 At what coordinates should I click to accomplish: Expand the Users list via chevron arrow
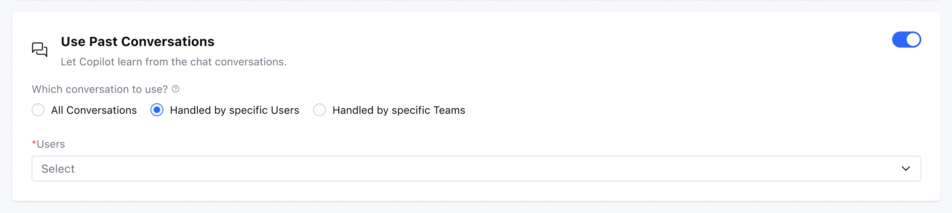[x=906, y=169]
